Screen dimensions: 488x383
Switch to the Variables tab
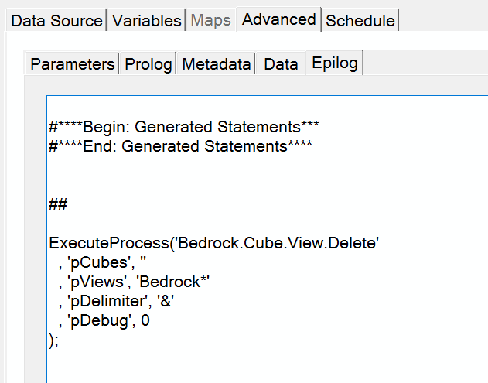pos(147,21)
